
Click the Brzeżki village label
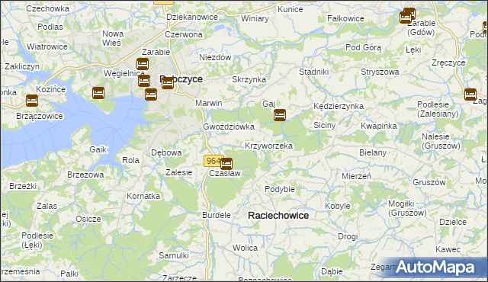pos(23,186)
